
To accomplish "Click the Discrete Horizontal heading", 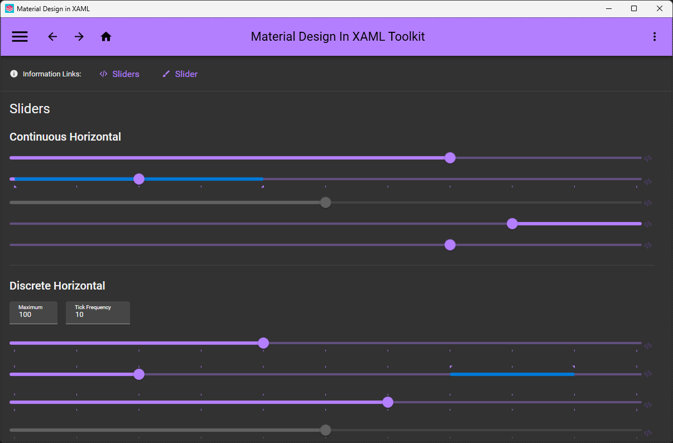I will click(x=57, y=286).
